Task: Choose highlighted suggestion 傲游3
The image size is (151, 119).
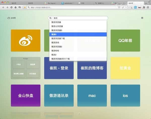Action: (x=54, y=34)
